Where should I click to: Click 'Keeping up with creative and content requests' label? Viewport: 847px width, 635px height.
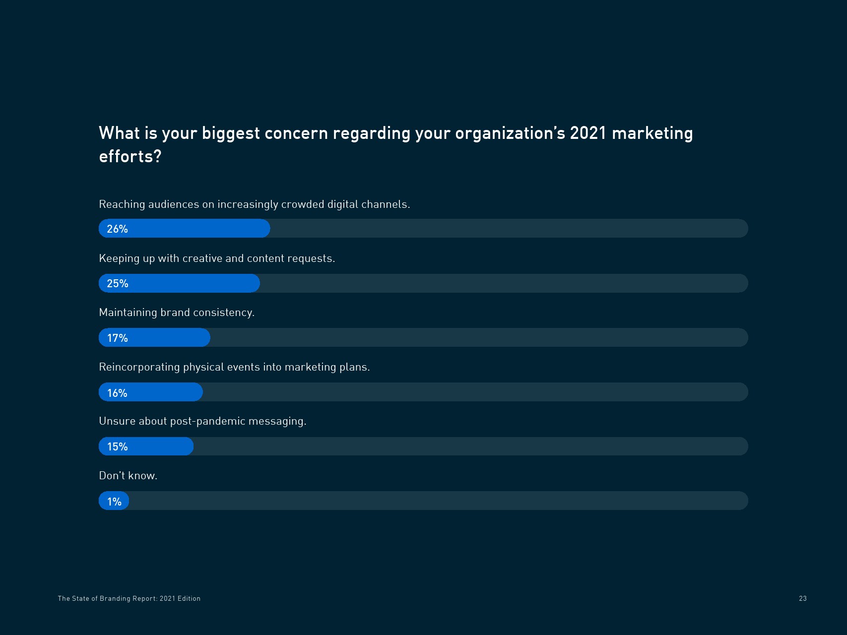click(217, 258)
